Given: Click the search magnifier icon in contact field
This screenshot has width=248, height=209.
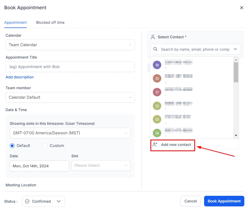Looking at the screenshot, I should [155, 49].
